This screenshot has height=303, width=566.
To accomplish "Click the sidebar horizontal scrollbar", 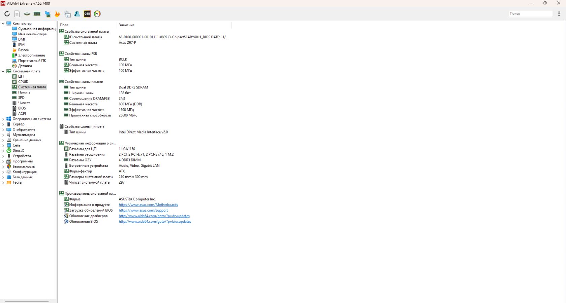I will click(27, 301).
